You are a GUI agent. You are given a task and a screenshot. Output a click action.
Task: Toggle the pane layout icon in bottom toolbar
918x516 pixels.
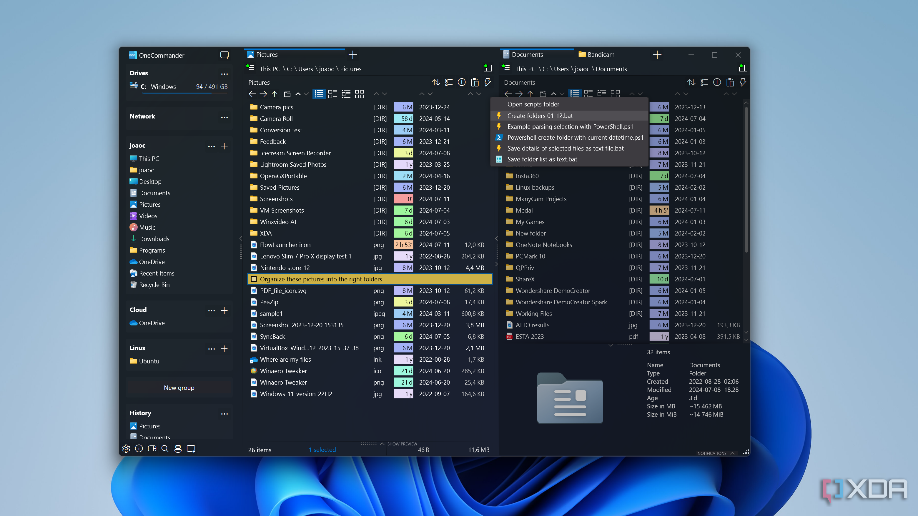tap(152, 449)
